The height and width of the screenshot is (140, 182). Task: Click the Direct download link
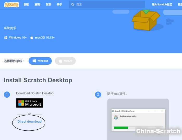pos(29,122)
